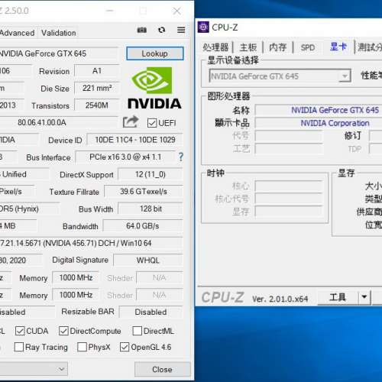Toggle the OpenGL 4.6 checkbox
Viewport: 382px width, 382px height.
pyautogui.click(x=125, y=347)
